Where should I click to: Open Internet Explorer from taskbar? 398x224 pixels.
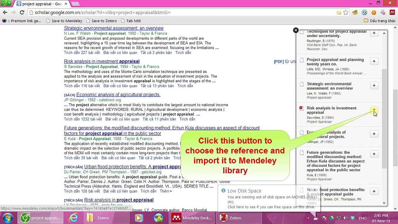point(74,218)
